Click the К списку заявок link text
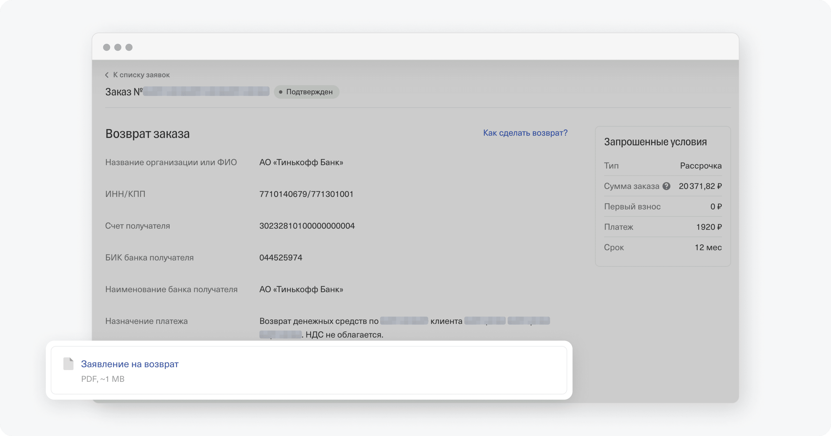831x436 pixels. [141, 75]
